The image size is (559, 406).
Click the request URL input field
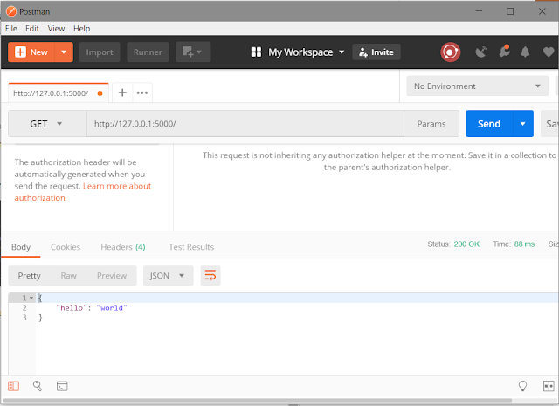(x=245, y=124)
